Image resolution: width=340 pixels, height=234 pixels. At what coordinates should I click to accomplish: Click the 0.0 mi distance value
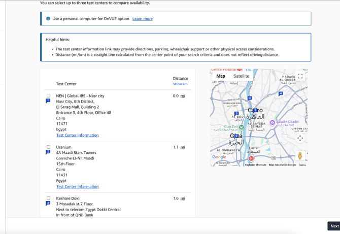click(179, 96)
